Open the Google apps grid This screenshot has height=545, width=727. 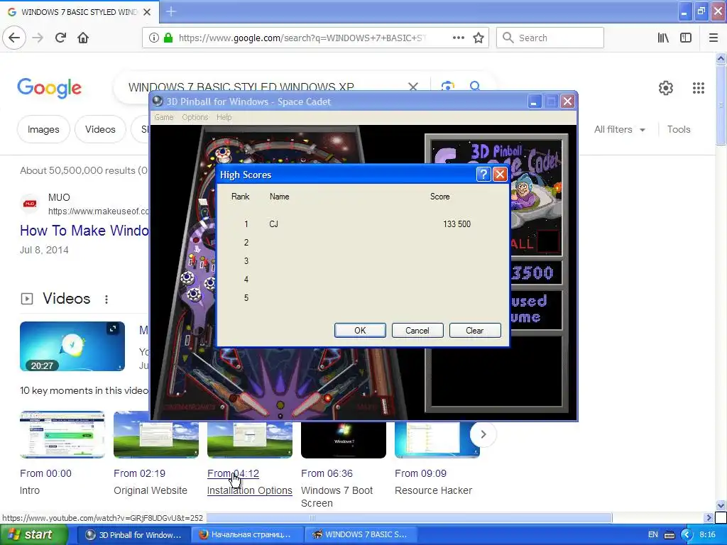click(699, 87)
